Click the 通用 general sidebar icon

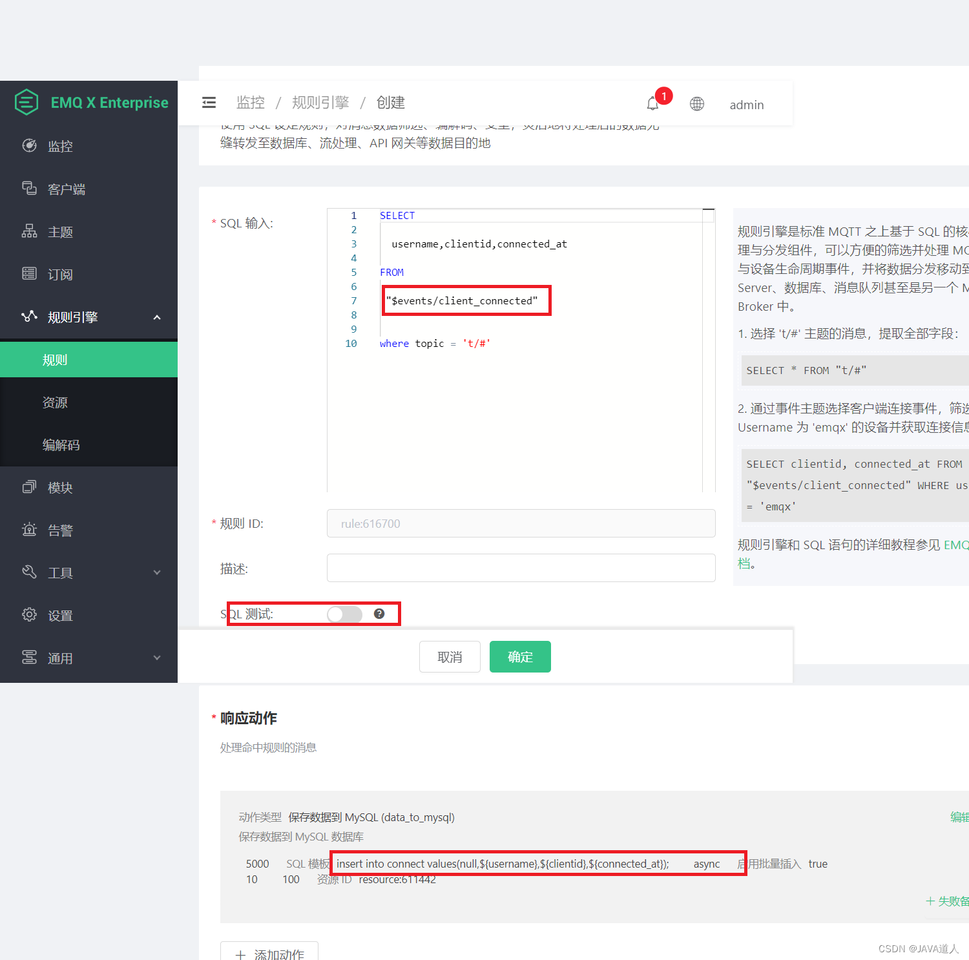pyautogui.click(x=29, y=657)
